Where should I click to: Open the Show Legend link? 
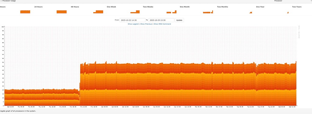(x=133, y=24)
